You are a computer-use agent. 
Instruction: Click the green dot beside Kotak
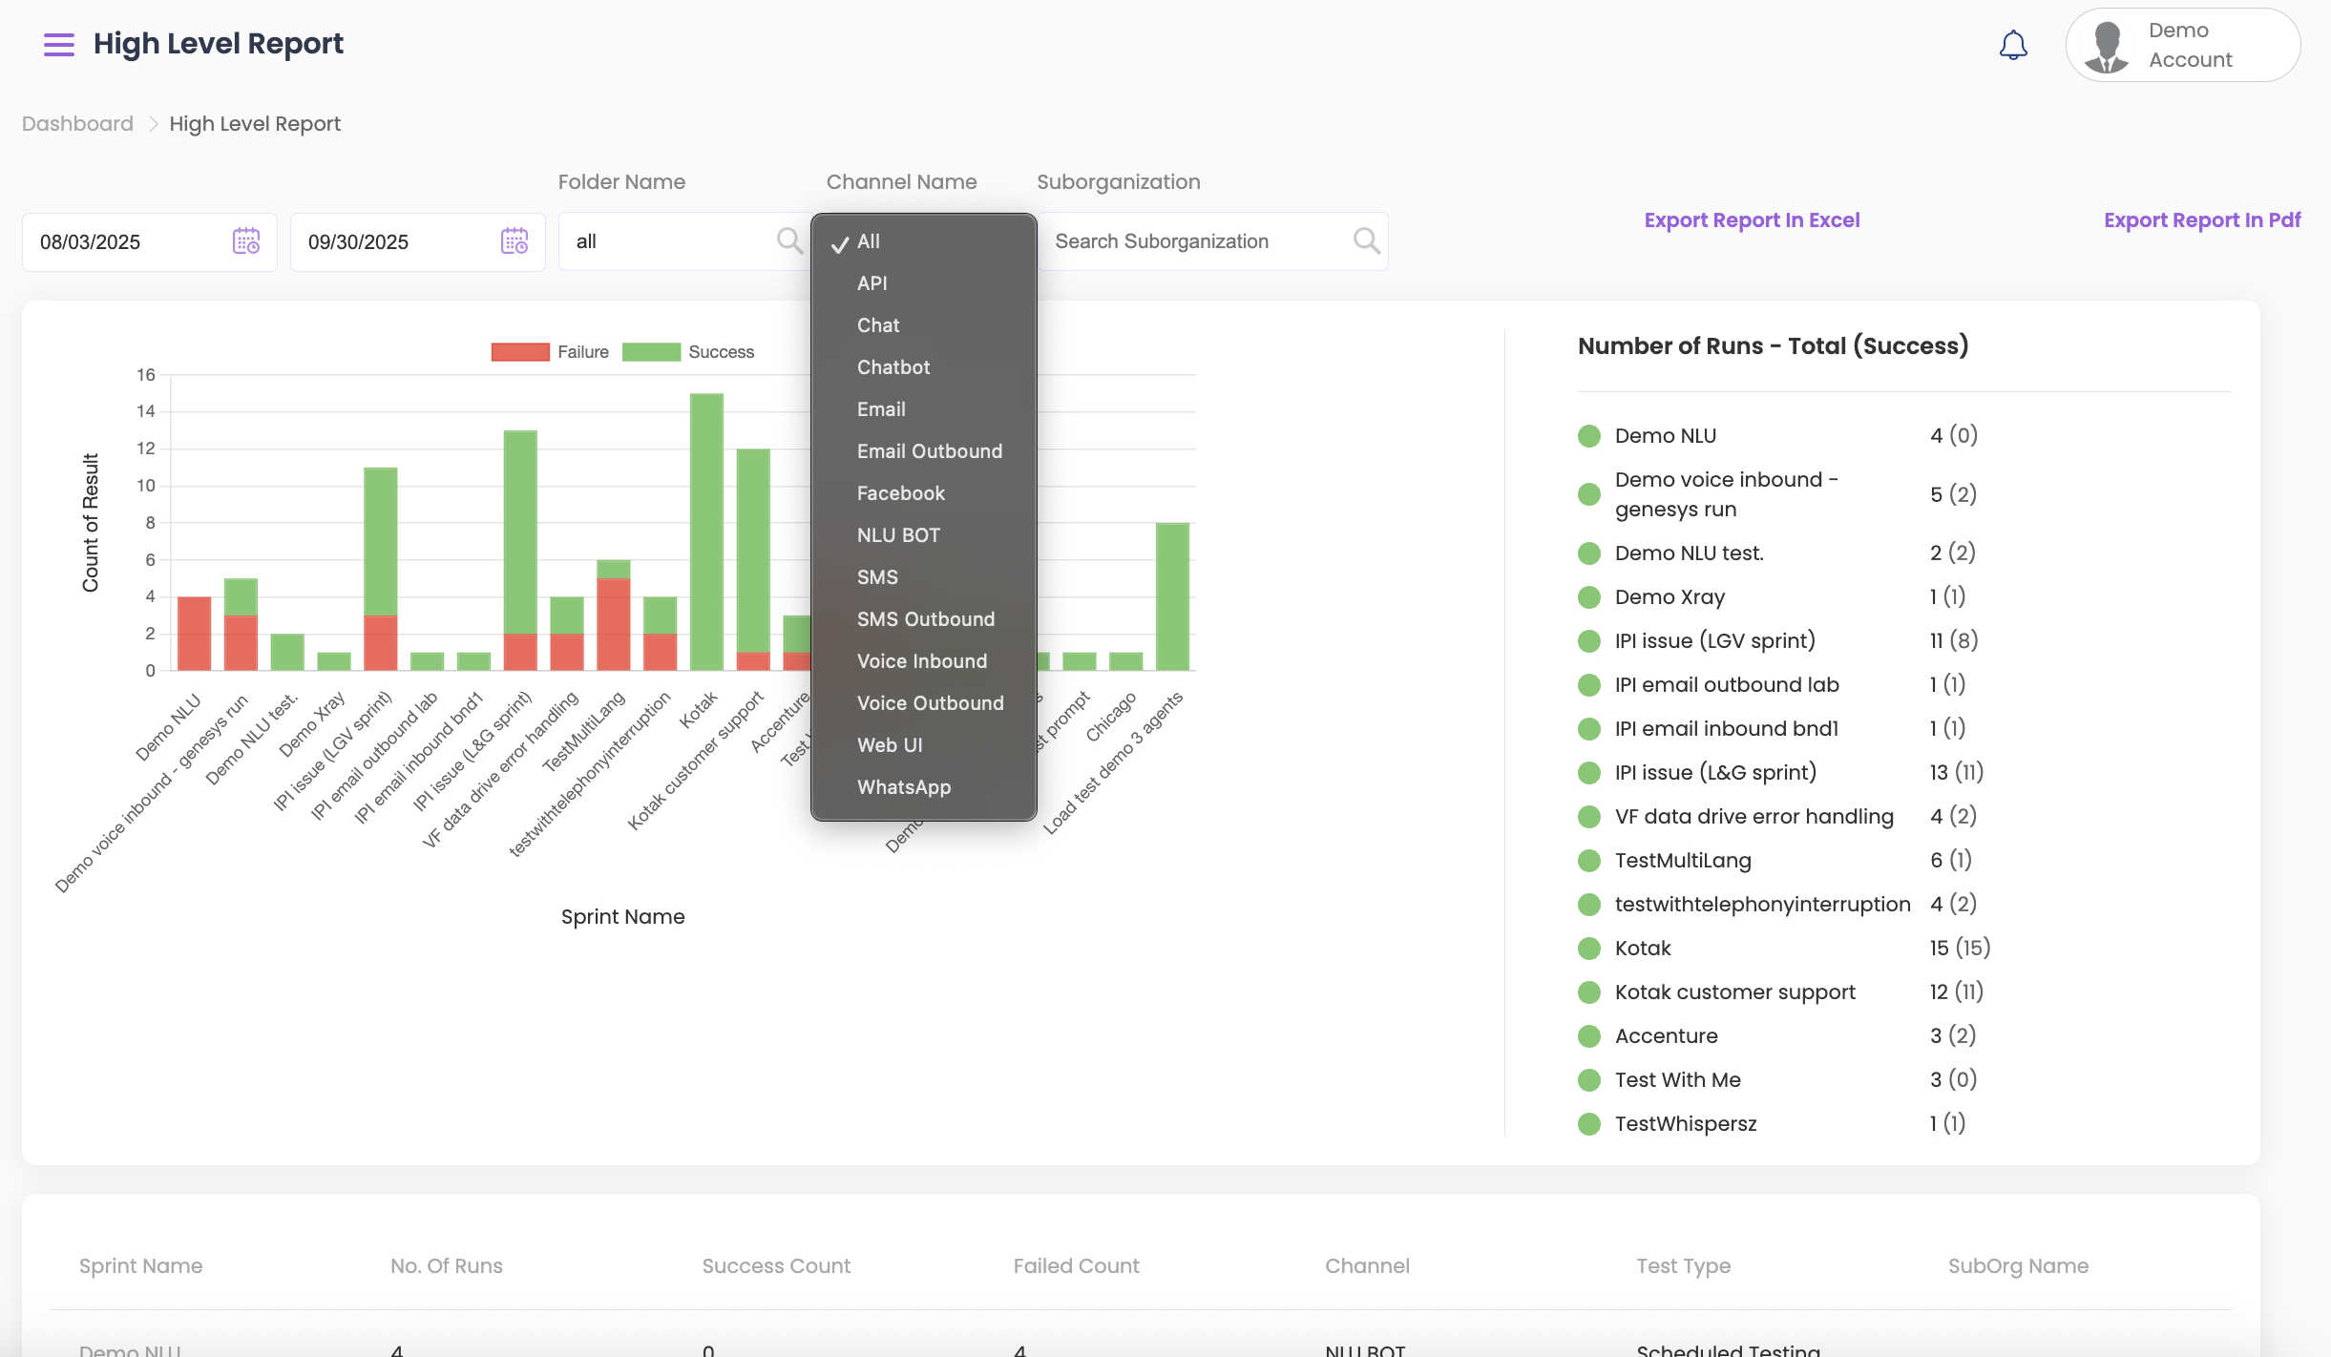1589,949
